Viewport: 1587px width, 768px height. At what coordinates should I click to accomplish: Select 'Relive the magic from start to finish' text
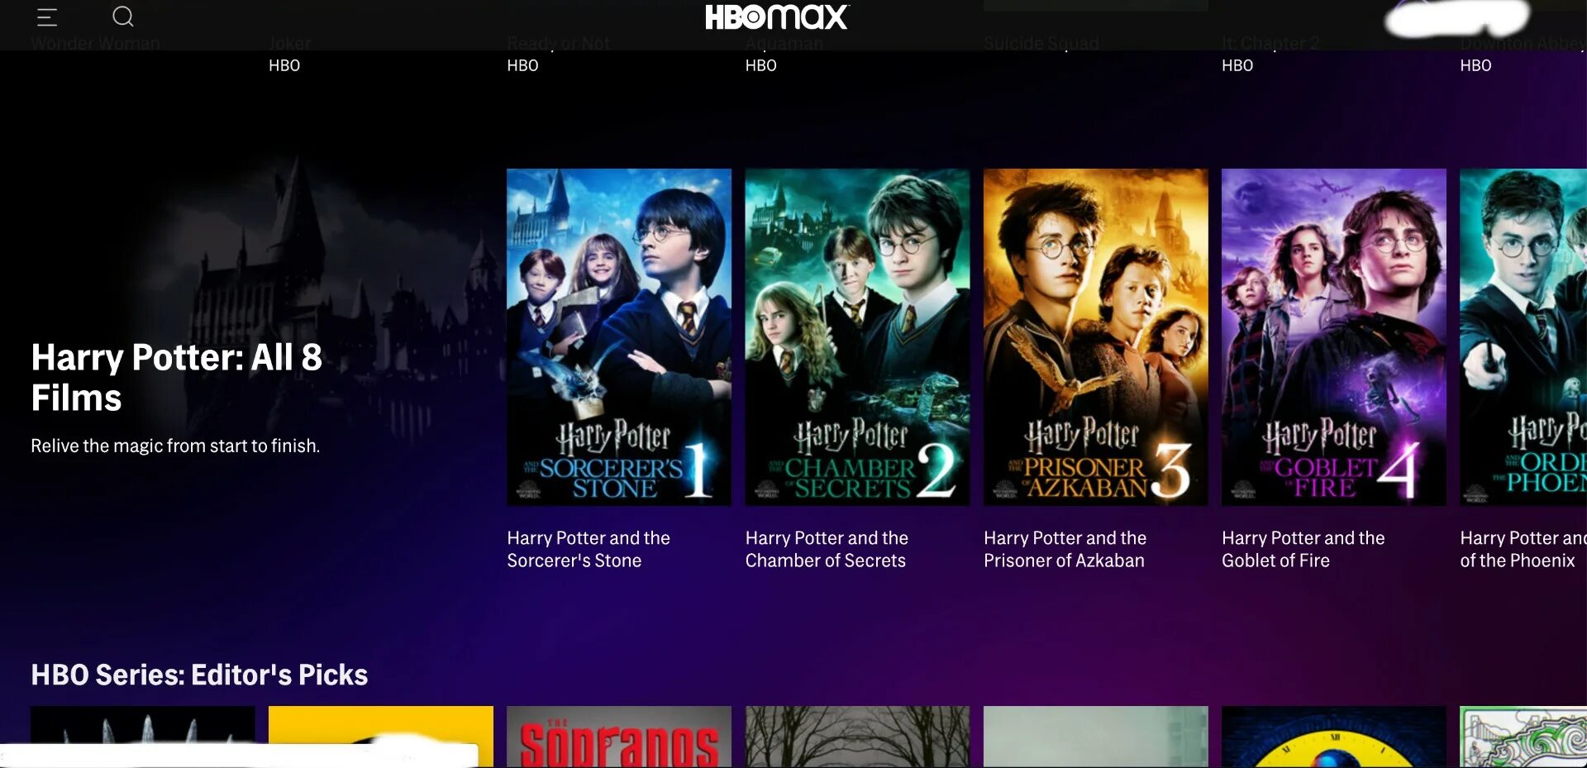point(175,446)
